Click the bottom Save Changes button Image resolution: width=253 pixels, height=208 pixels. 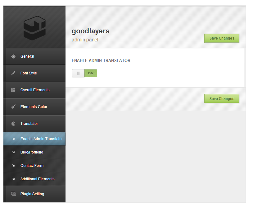(222, 99)
